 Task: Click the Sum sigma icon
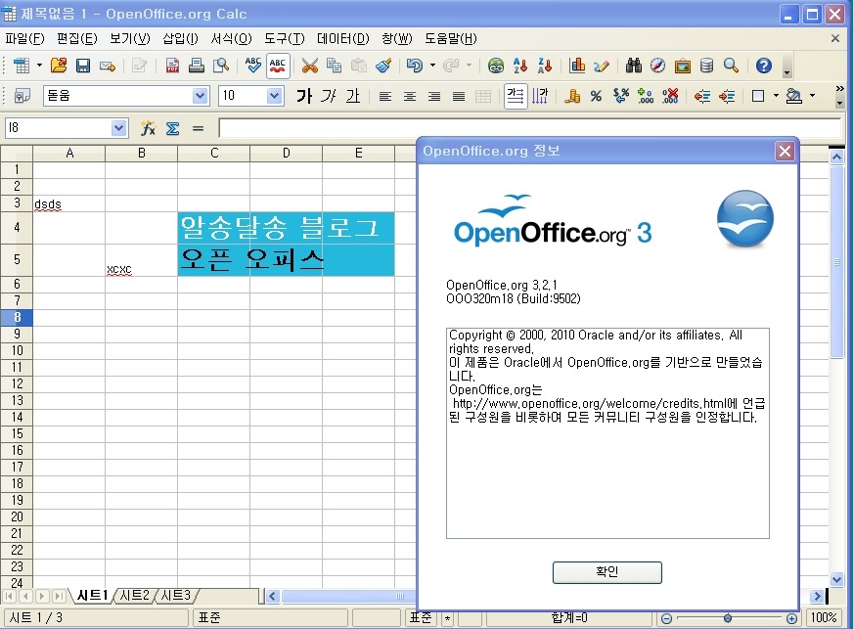click(x=172, y=128)
